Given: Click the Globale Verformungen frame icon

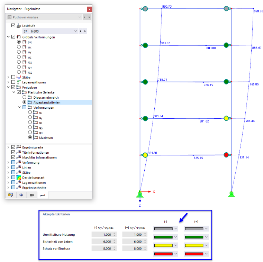Looking at the screenshot, I should (x=19, y=37).
